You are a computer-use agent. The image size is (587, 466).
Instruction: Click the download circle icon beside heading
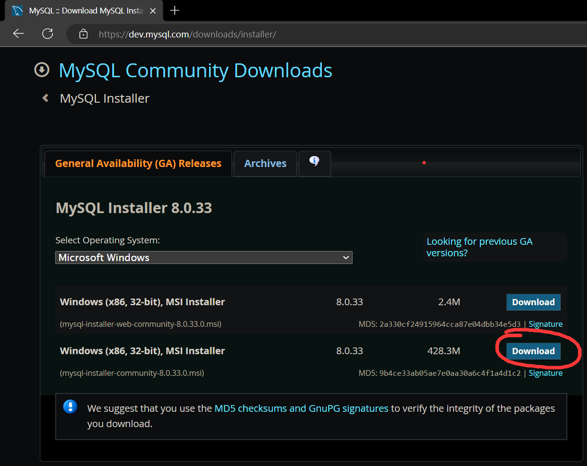pyautogui.click(x=42, y=70)
